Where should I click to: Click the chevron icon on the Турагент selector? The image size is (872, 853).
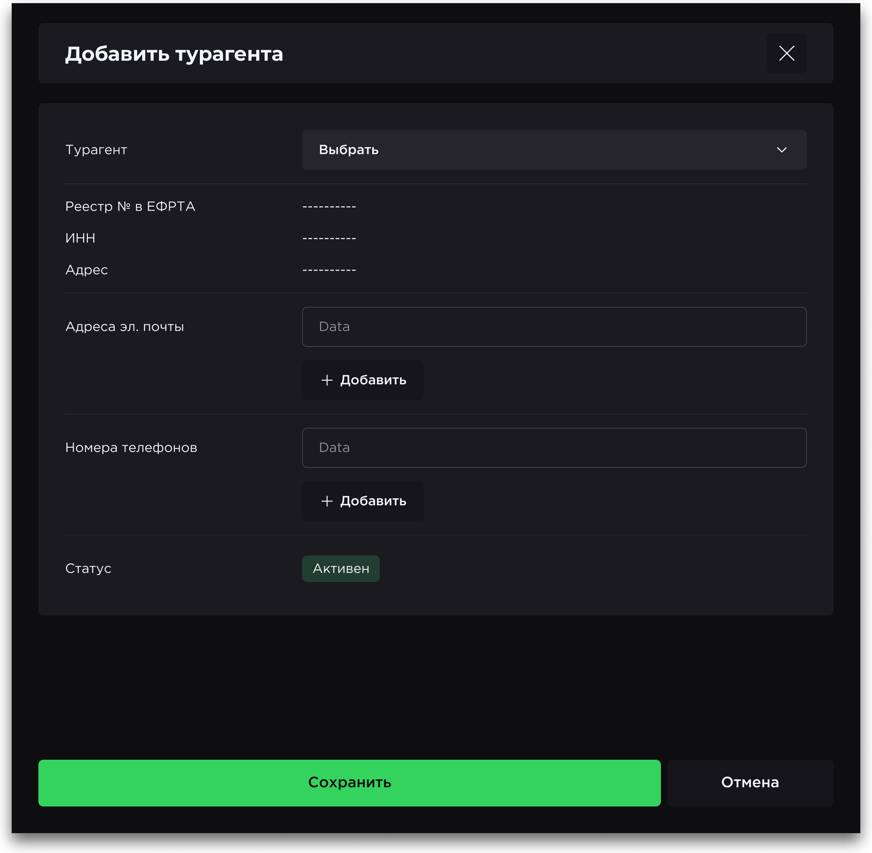coord(781,150)
